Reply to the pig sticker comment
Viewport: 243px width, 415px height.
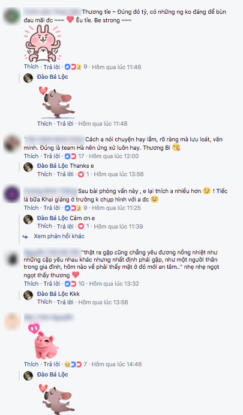click(52, 364)
